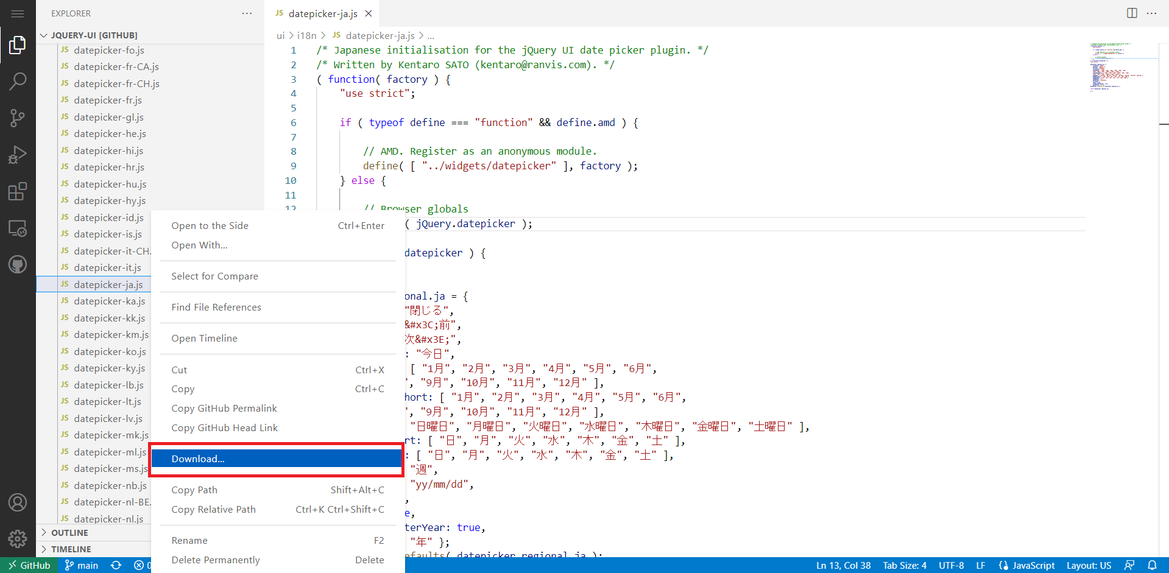This screenshot has height=573, width=1169.
Task: Expand the TIMELINE section
Action: (94, 549)
